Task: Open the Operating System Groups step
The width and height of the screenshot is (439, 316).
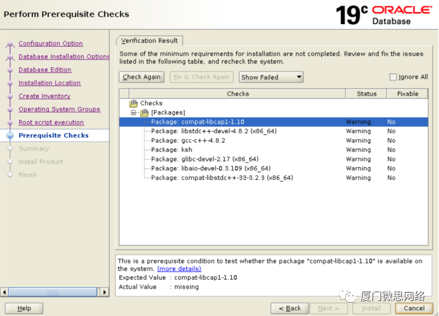Action: (x=60, y=110)
